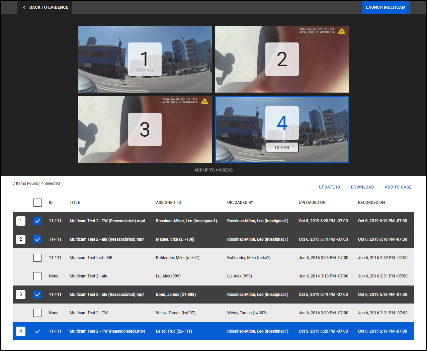Click the number 4 badge on highlighted row

[x=21, y=331]
